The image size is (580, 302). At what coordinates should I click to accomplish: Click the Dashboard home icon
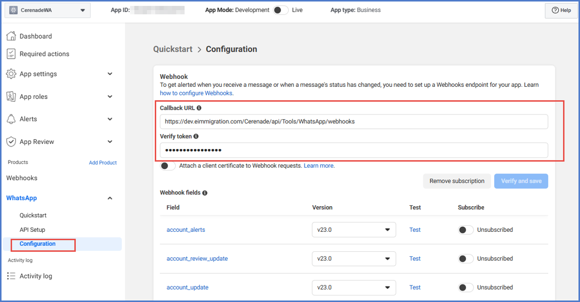tap(11, 36)
